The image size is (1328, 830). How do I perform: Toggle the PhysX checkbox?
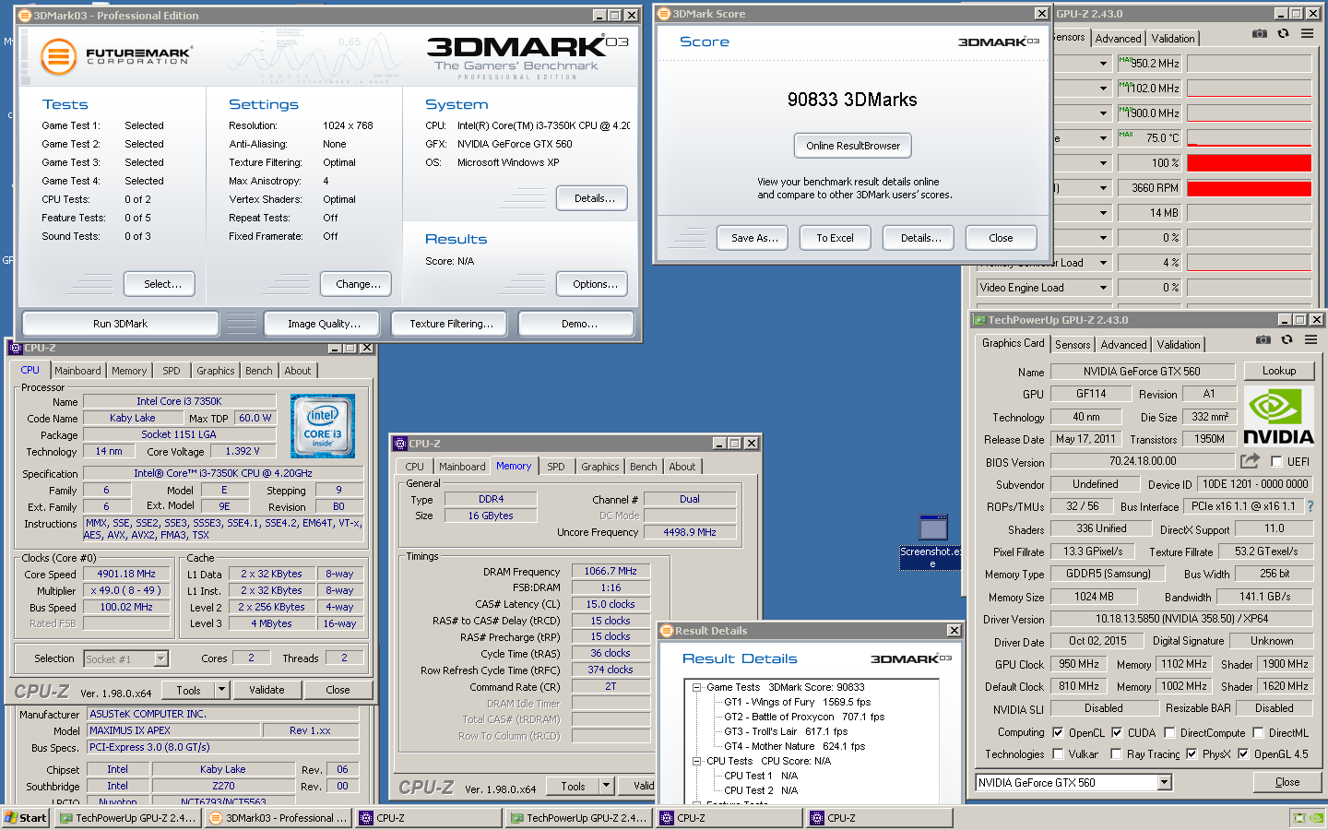(x=1192, y=753)
